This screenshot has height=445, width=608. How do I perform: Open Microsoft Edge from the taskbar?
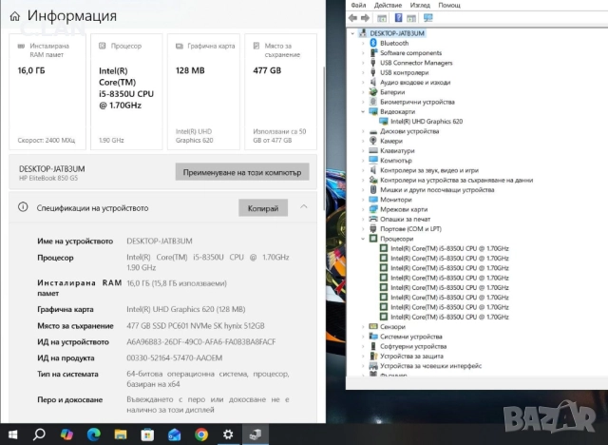click(93, 435)
